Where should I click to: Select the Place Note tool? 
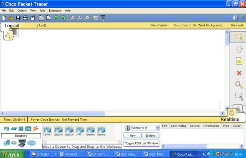pyautogui.click(x=239, y=61)
